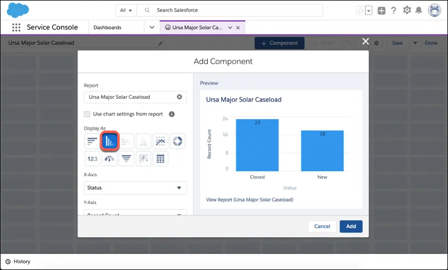Viewport: 448px width, 270px height.
Task: Choose the stacked horizontal bar chart option
Action: (126, 141)
